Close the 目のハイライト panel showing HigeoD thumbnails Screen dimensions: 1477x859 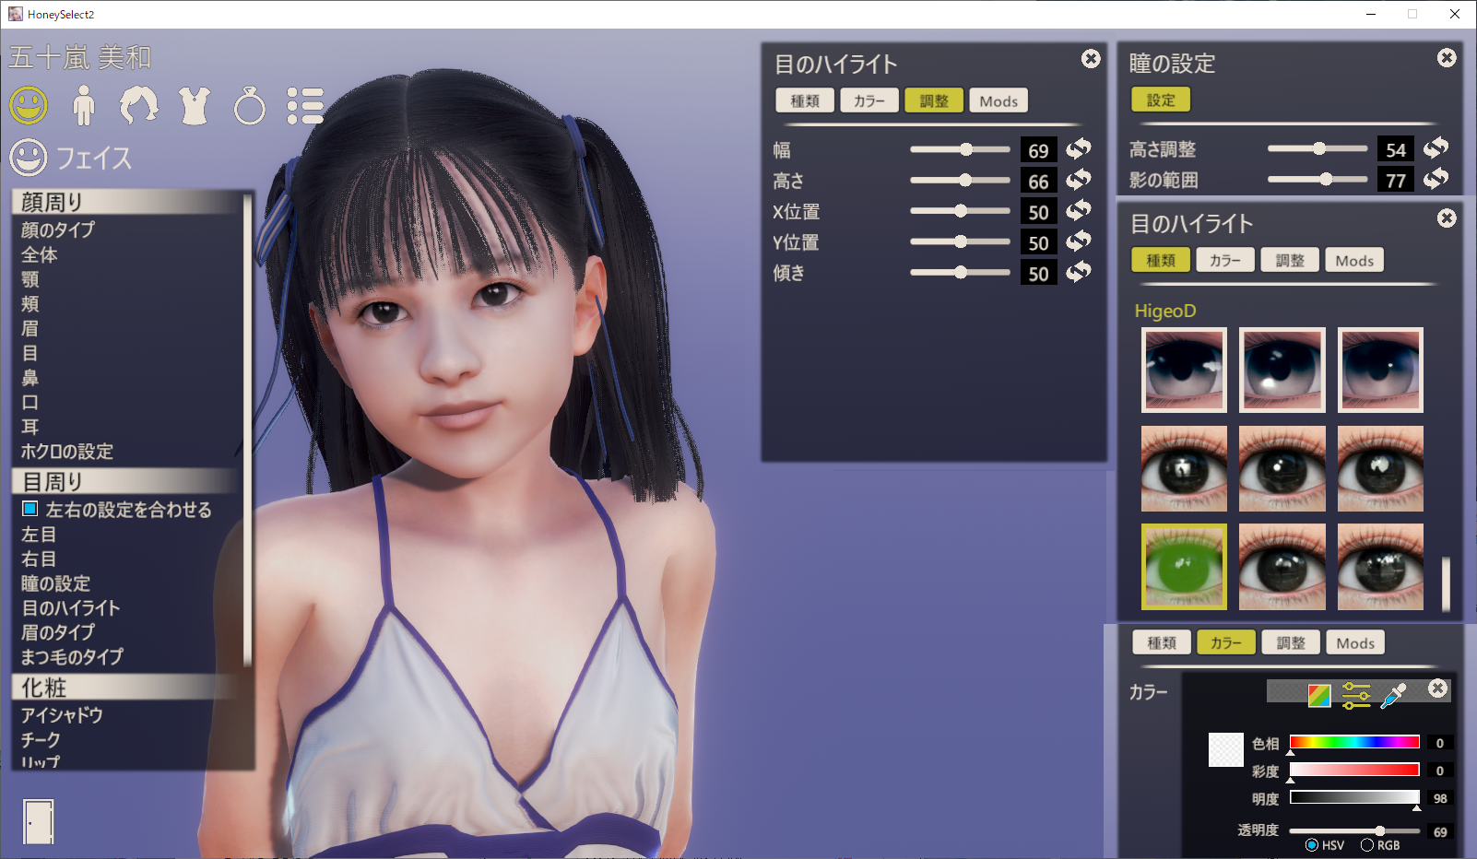1447,218
